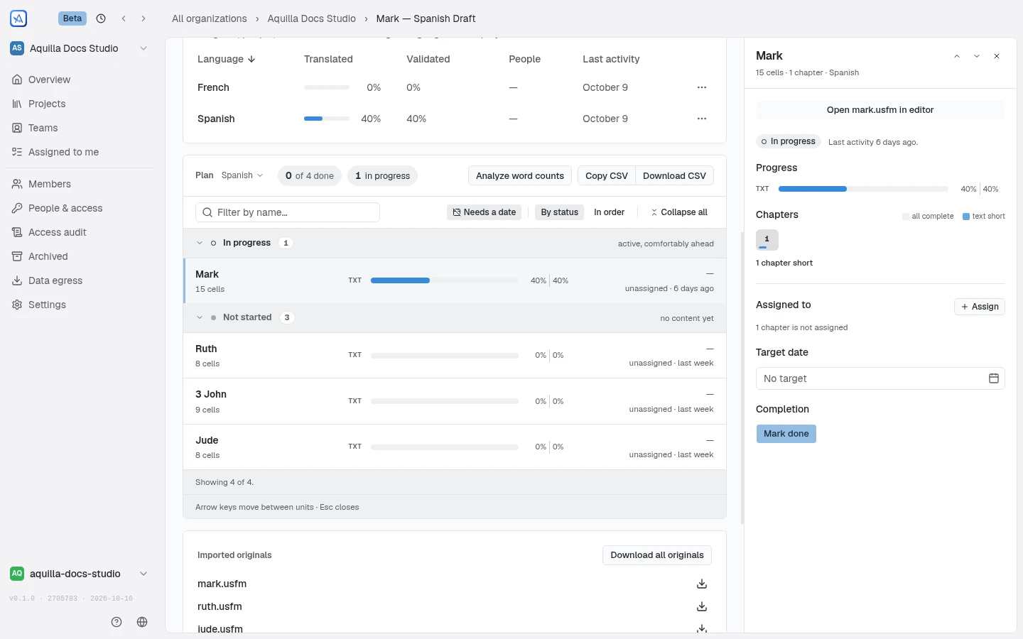Go forward with the right chevron arrow

coord(144,18)
